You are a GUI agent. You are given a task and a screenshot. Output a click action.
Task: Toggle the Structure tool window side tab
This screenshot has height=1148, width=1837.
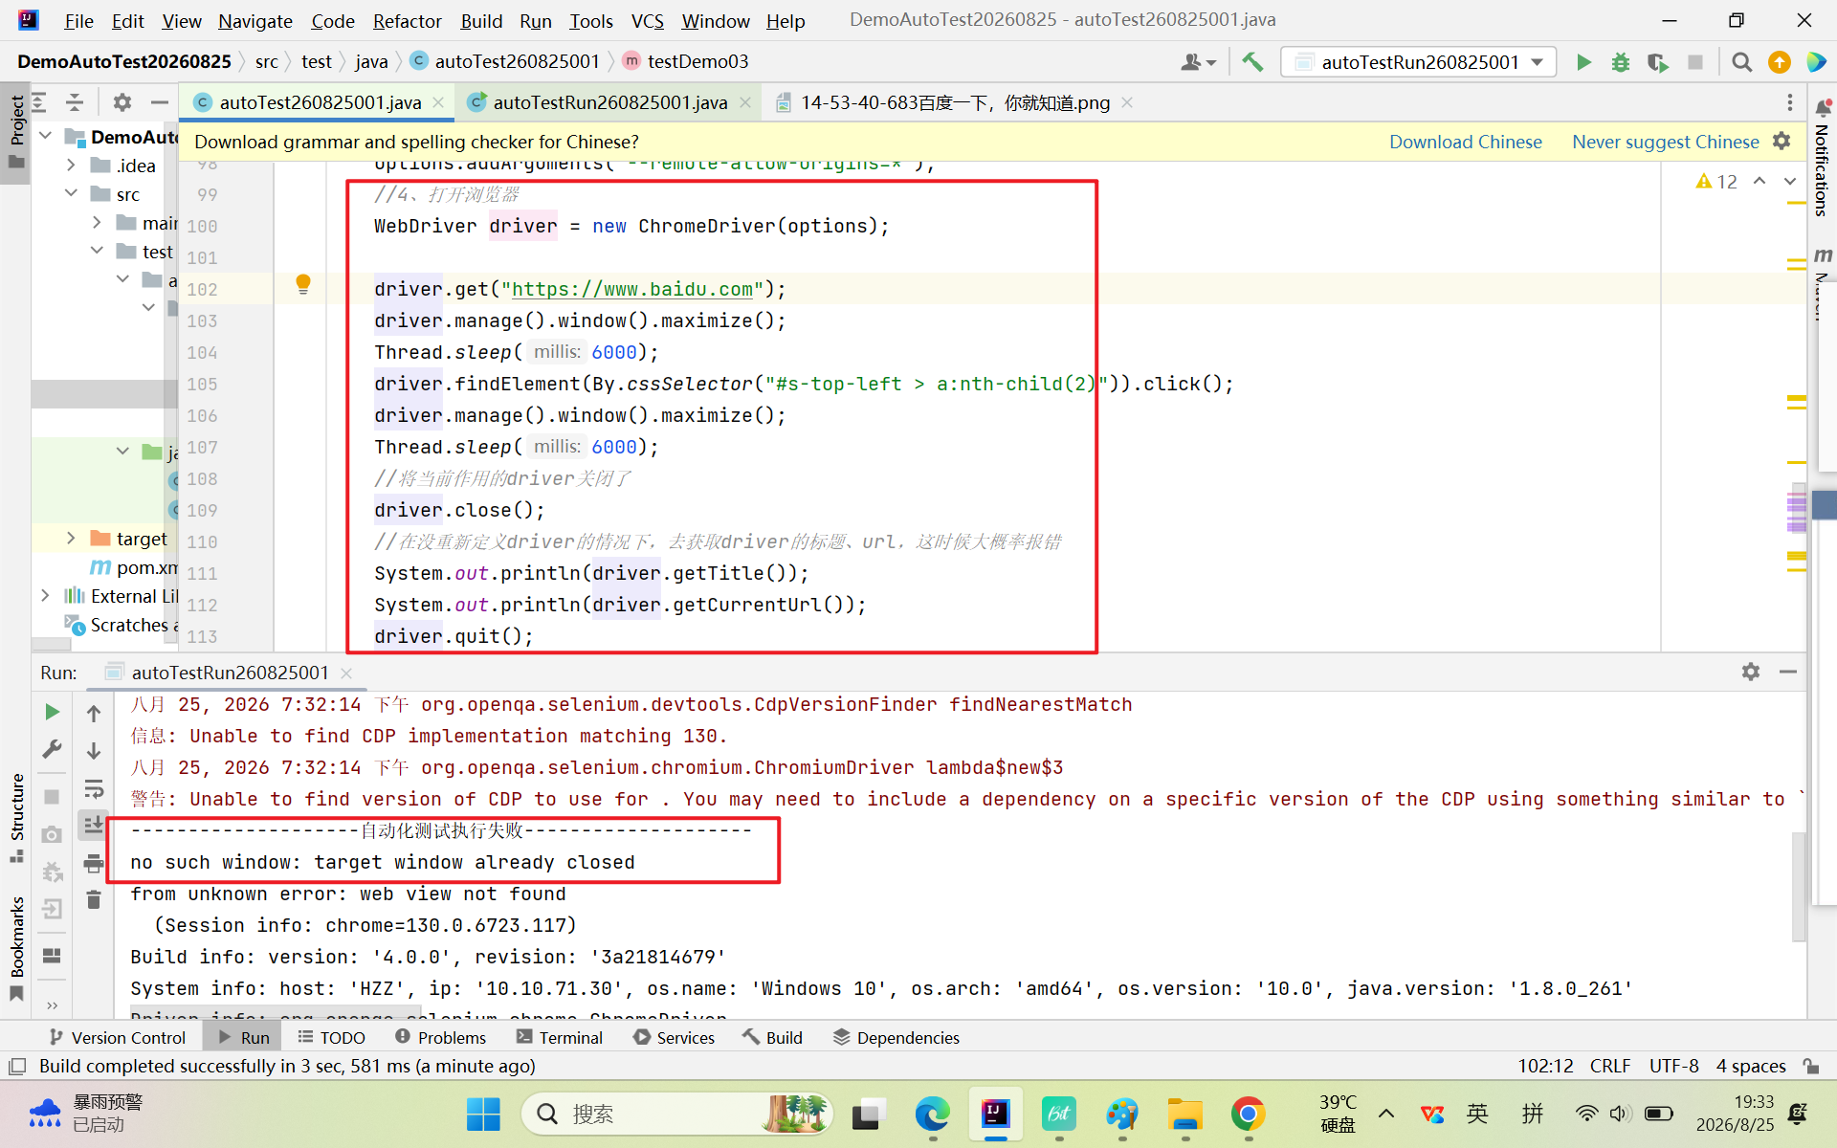click(16, 817)
